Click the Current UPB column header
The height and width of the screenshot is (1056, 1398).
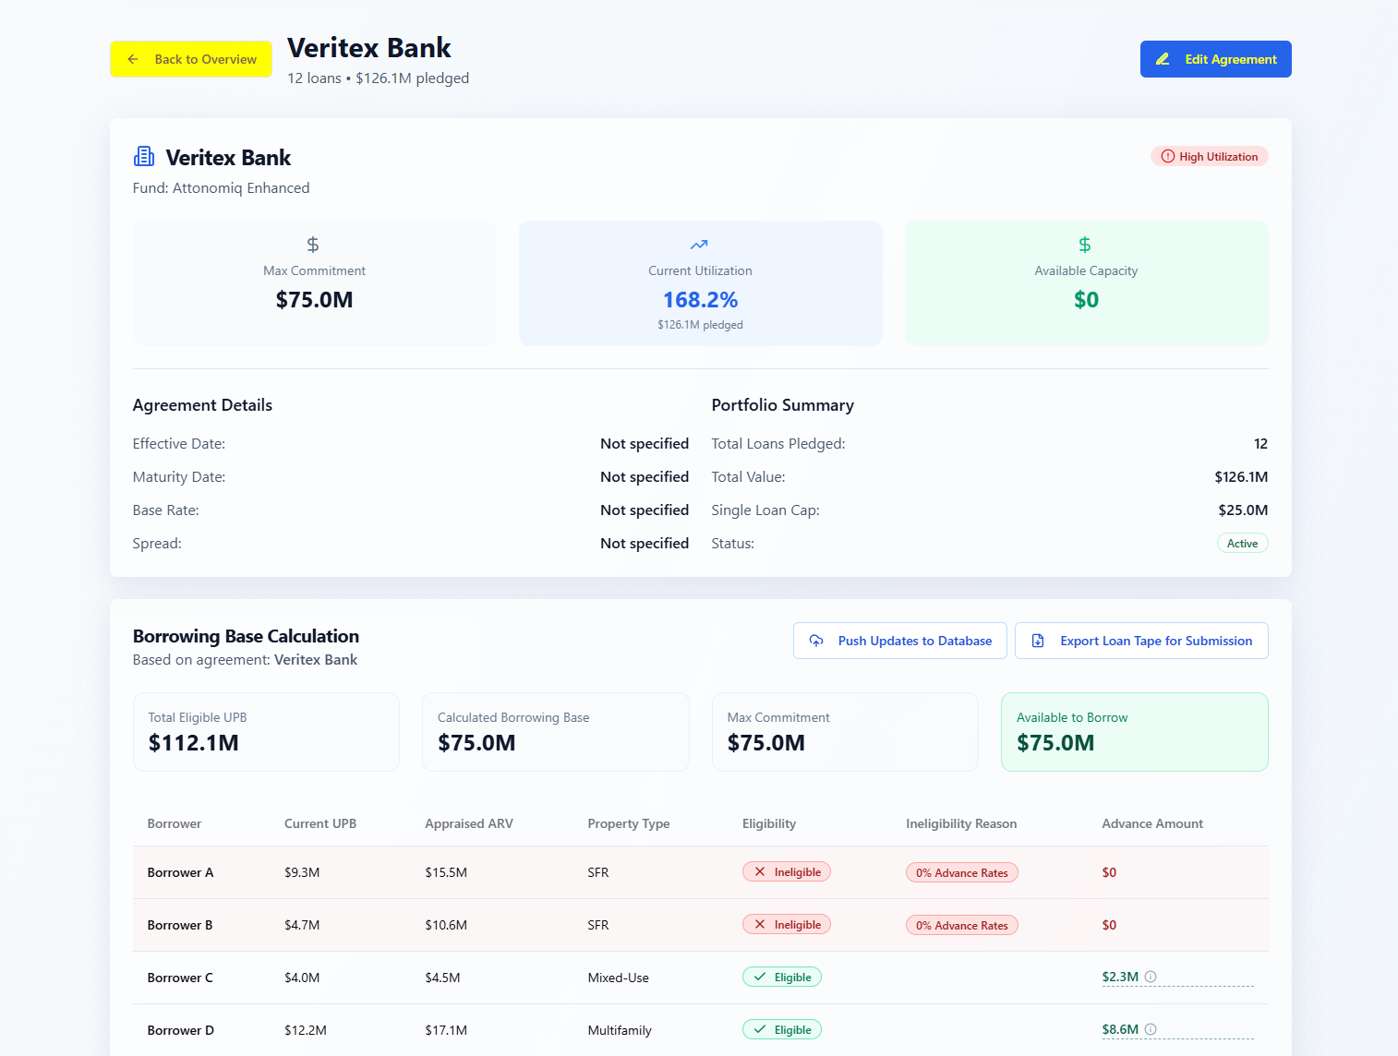click(x=320, y=823)
